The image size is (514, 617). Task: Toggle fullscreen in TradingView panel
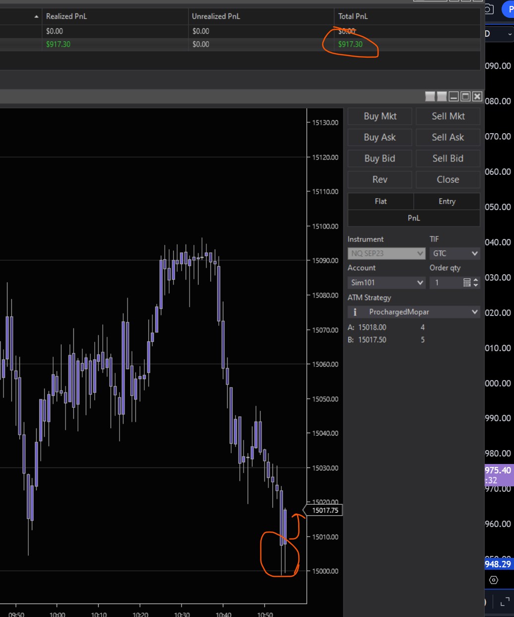click(505, 602)
